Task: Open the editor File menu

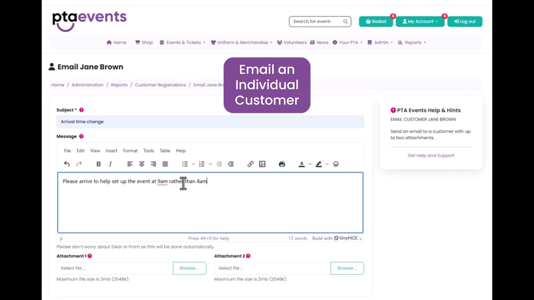Action: click(x=67, y=151)
